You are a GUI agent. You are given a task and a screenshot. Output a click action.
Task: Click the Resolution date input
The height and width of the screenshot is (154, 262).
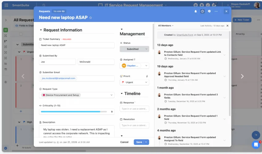pyautogui.click(x=134, y=125)
